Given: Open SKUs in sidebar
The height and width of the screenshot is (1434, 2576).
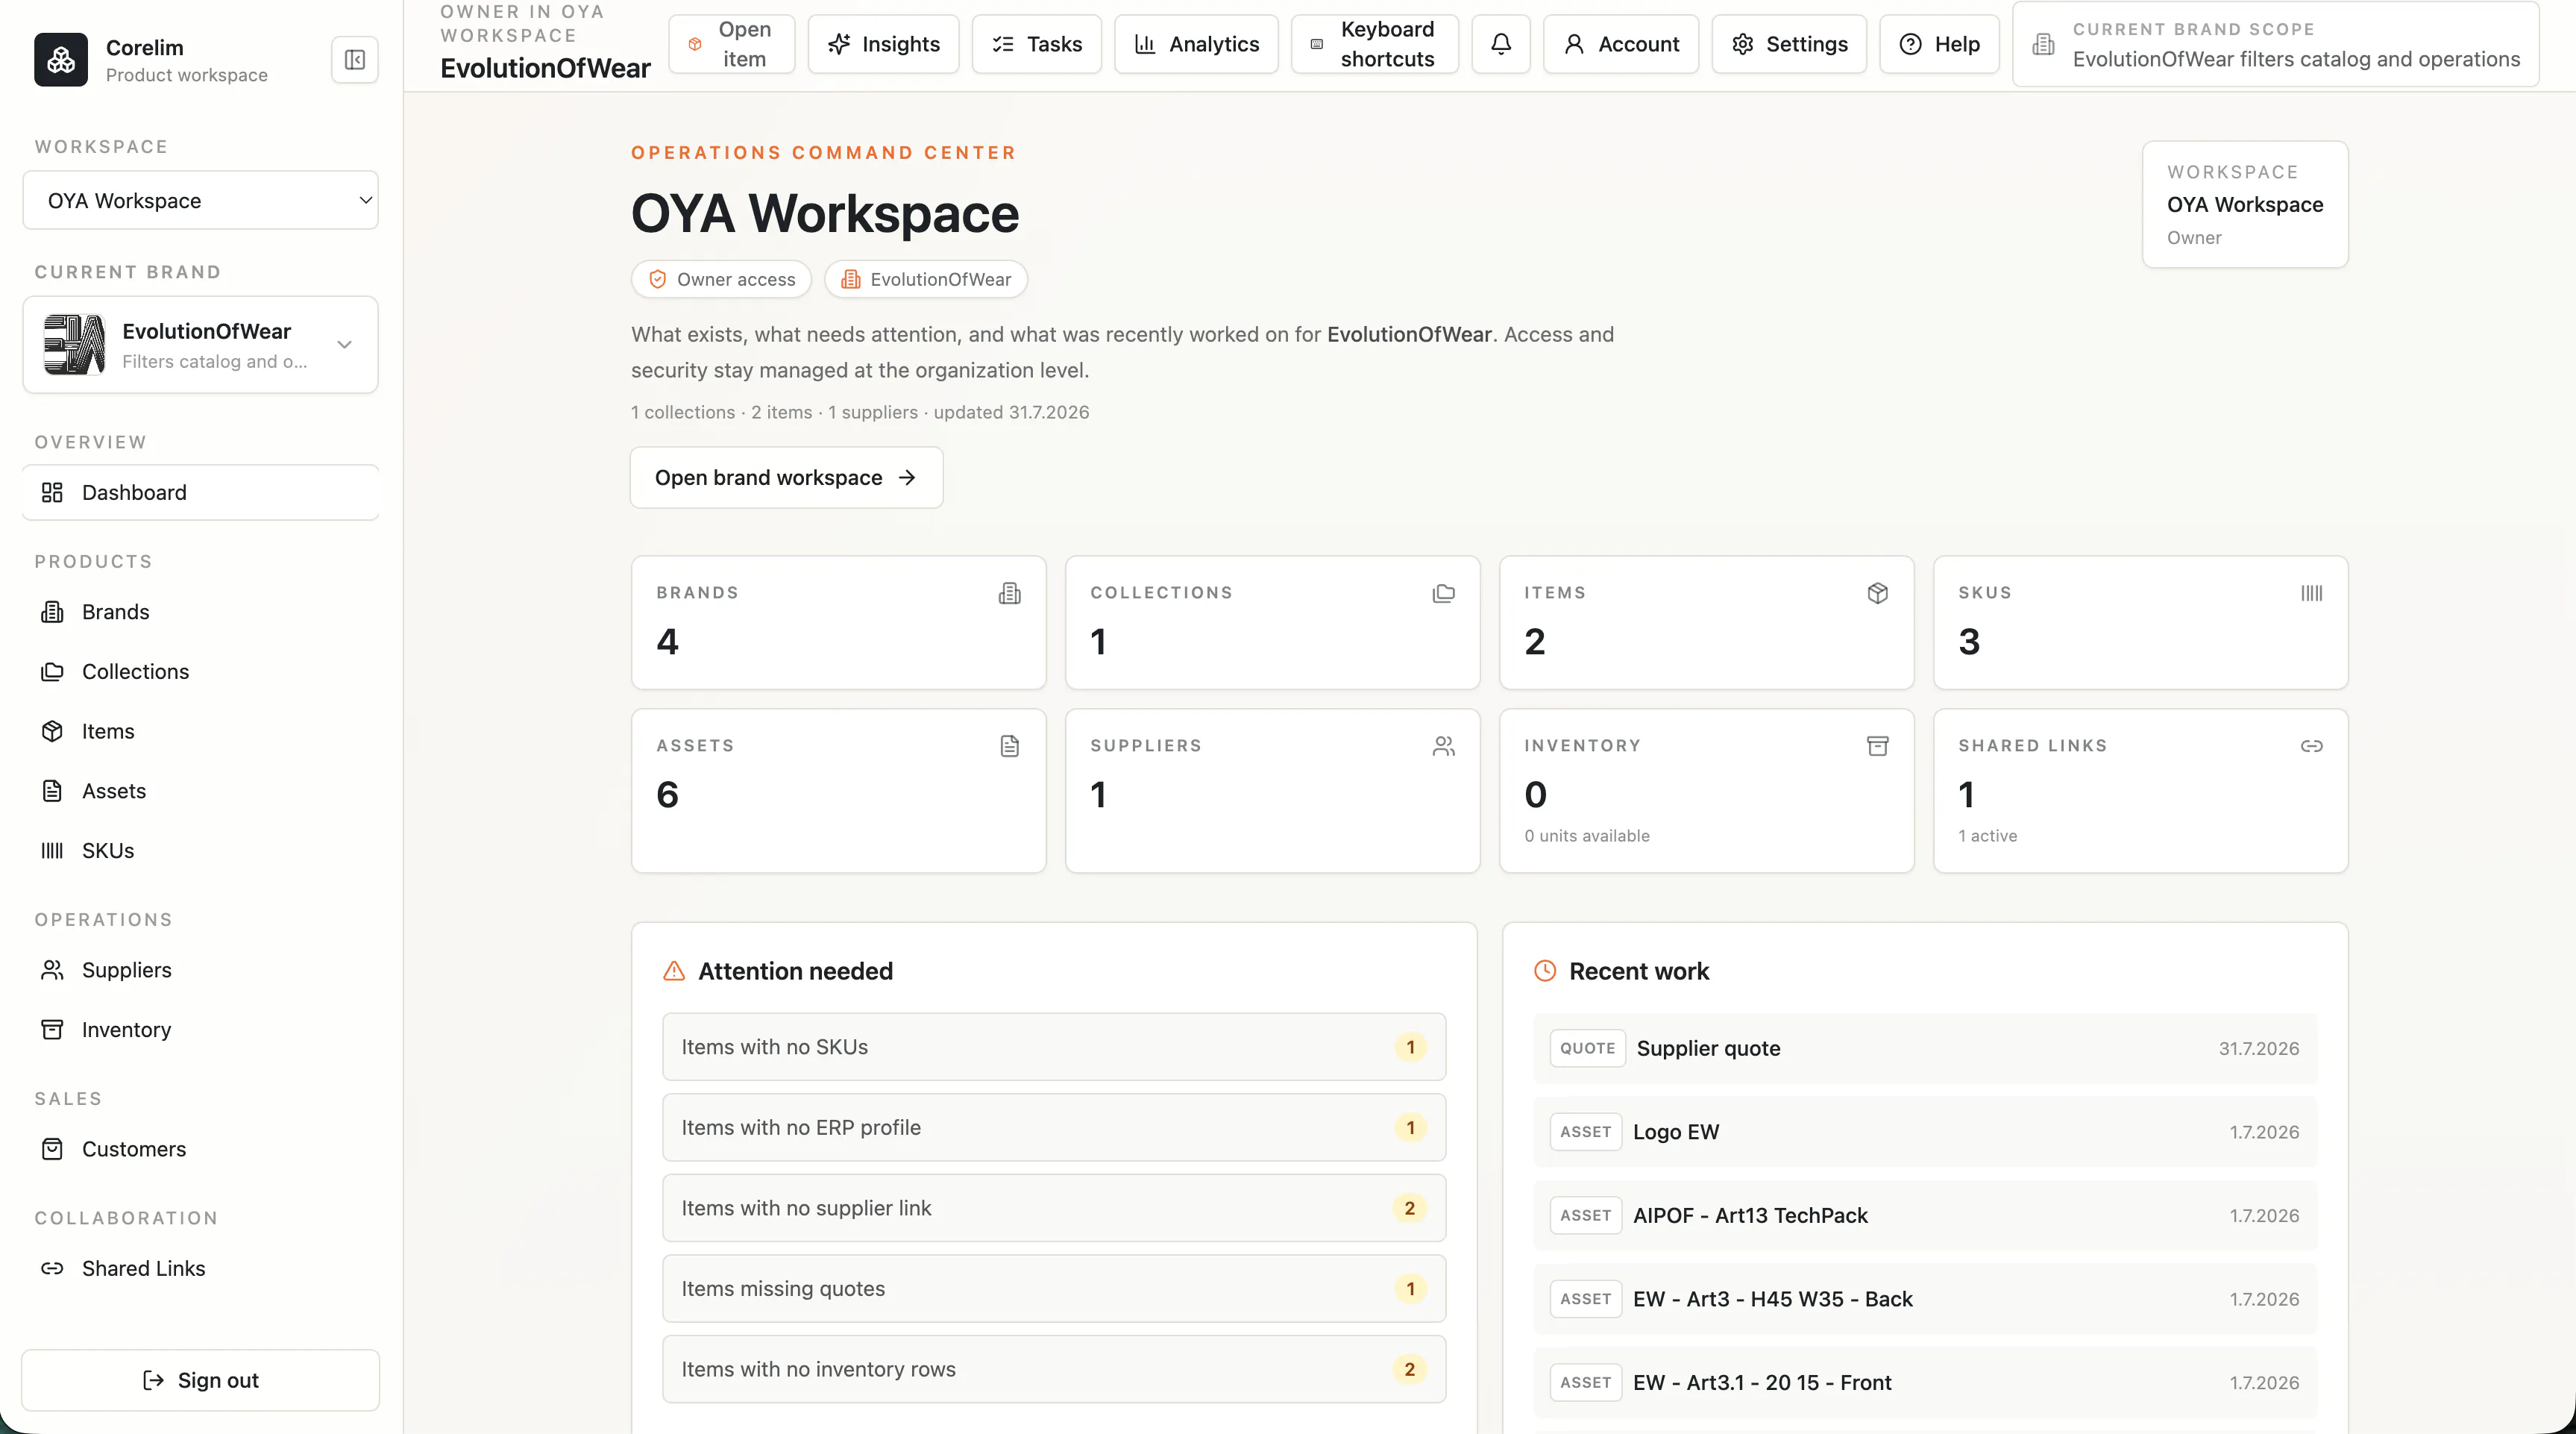Looking at the screenshot, I should [201, 851].
